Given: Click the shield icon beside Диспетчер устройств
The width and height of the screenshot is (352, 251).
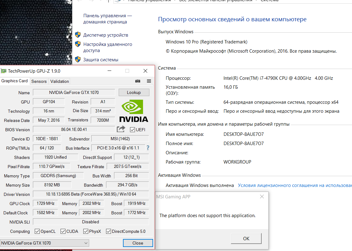Looking at the screenshot, I should point(78,35).
